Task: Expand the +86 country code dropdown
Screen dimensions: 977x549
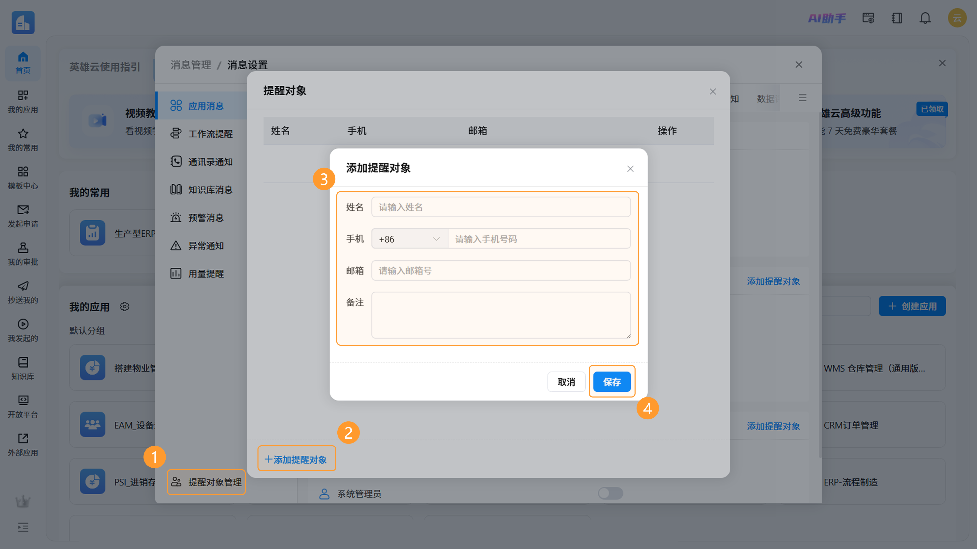Action: coord(410,239)
